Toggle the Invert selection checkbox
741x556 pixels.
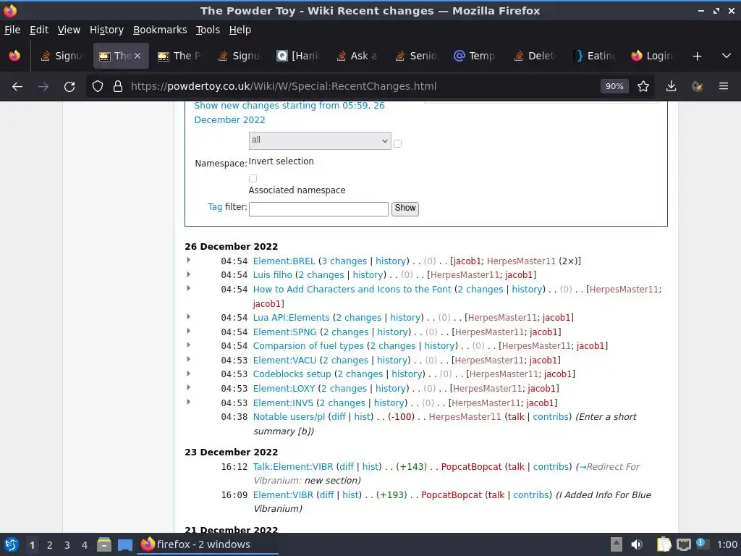pos(397,144)
